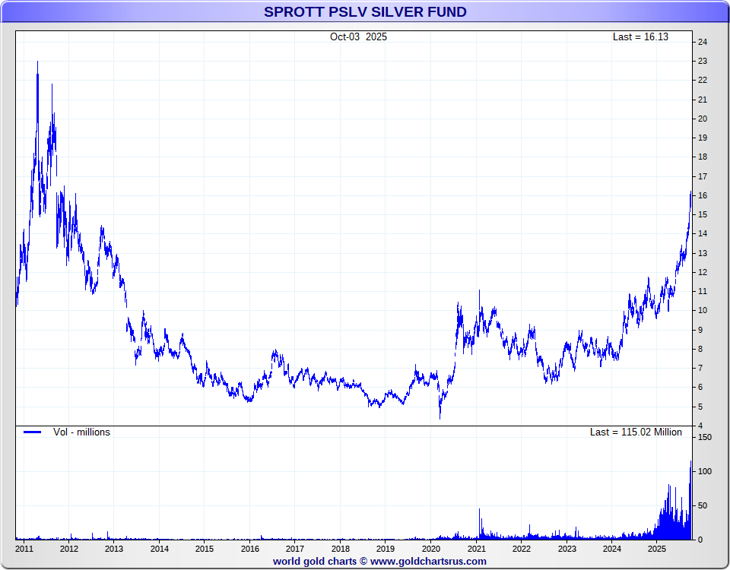
Task: Click the 2018 x-axis year label
Action: click(341, 549)
